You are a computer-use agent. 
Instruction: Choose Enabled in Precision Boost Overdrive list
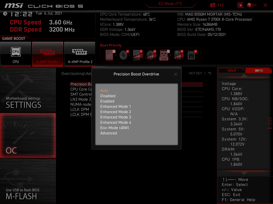pyautogui.click(x=107, y=101)
